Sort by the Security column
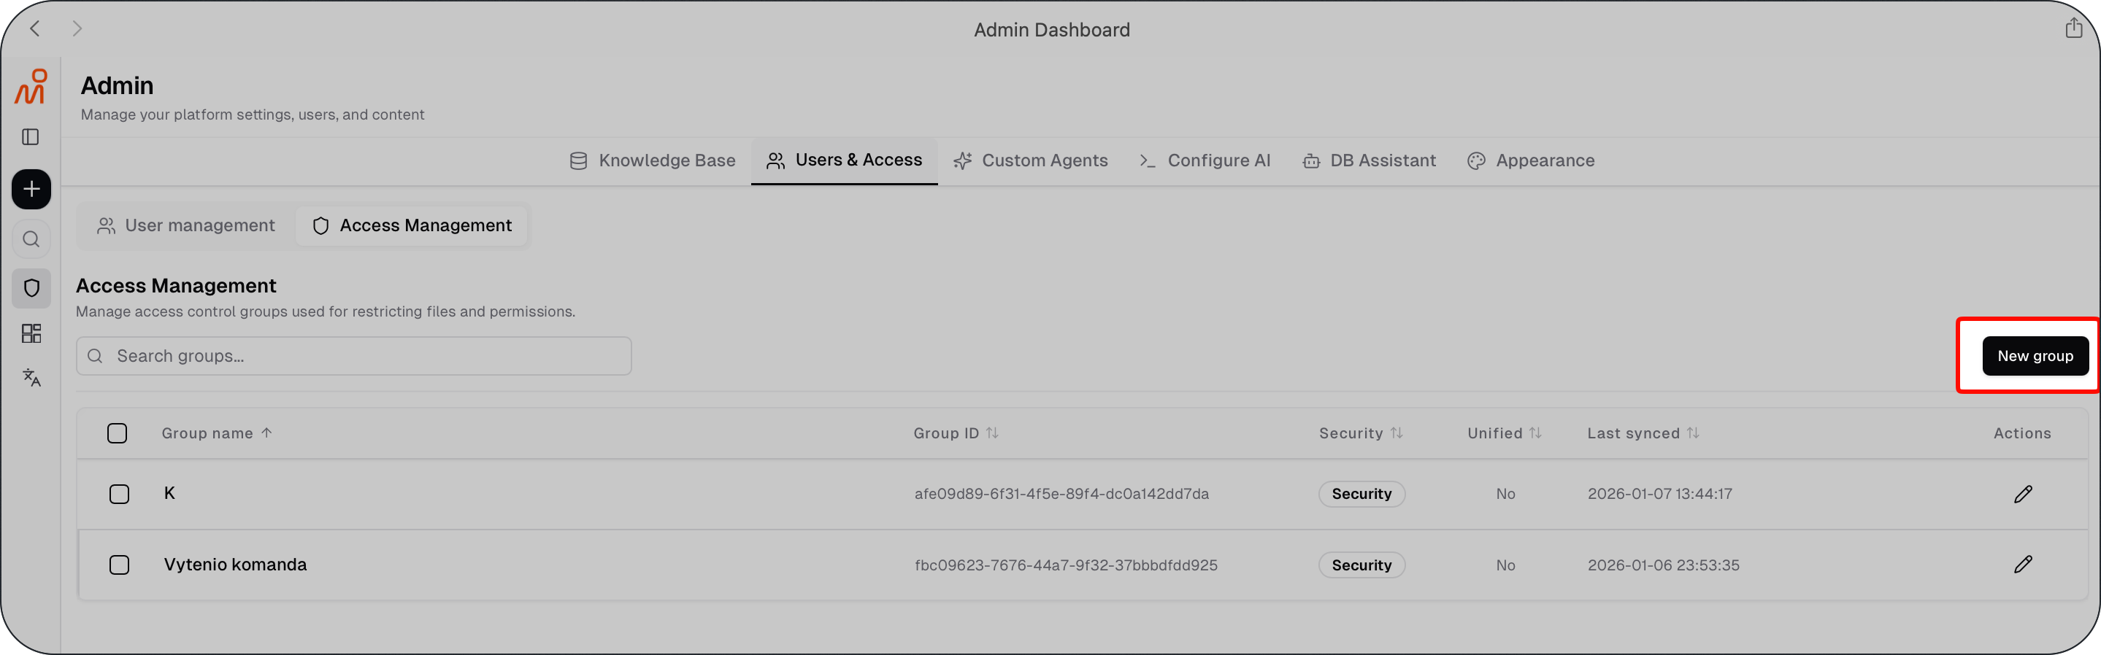Screen dimensions: 2101x655 (x=1361, y=433)
